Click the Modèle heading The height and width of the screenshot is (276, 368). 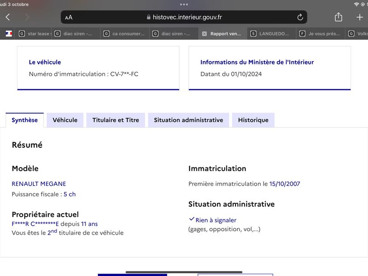click(x=25, y=168)
